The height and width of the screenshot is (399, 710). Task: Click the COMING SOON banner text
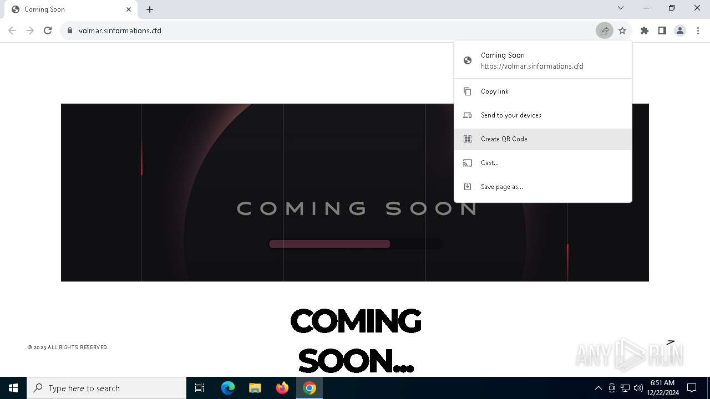(357, 208)
